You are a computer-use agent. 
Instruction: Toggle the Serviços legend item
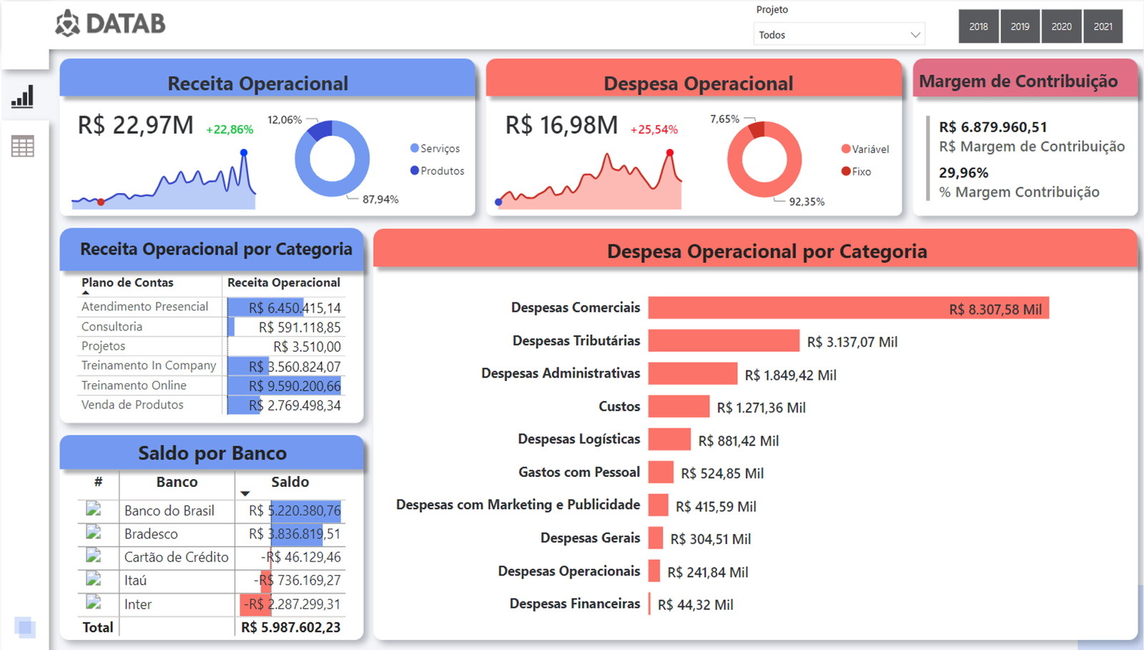click(435, 149)
